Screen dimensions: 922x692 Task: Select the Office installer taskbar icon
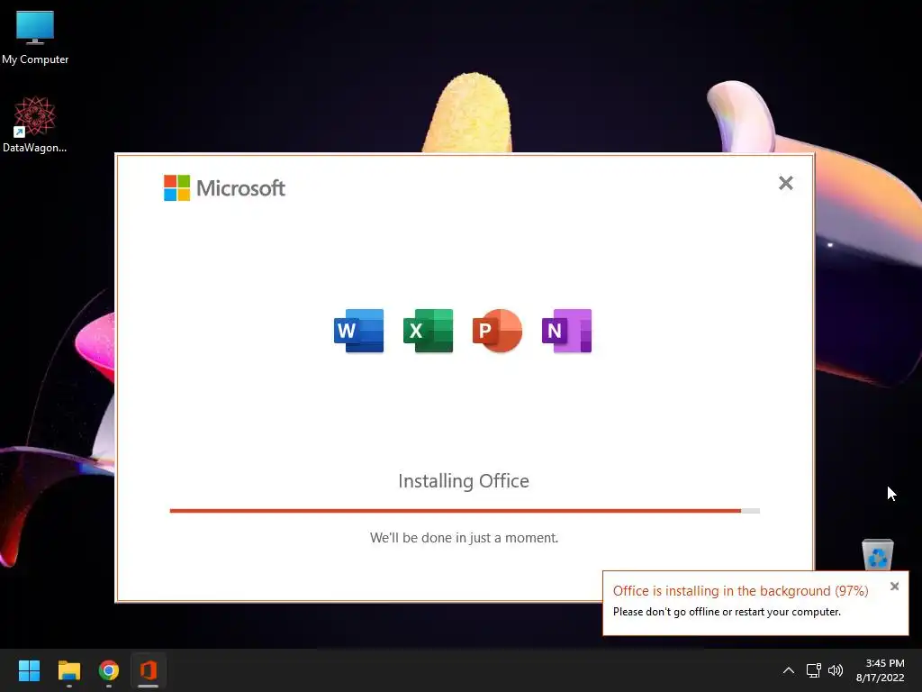coord(149,670)
